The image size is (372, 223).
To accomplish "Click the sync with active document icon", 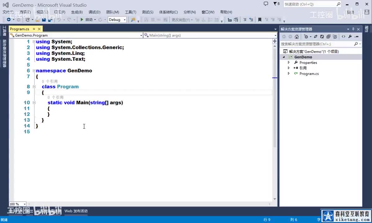I will [316, 37].
